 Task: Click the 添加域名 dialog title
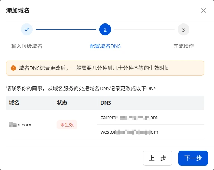[18, 10]
